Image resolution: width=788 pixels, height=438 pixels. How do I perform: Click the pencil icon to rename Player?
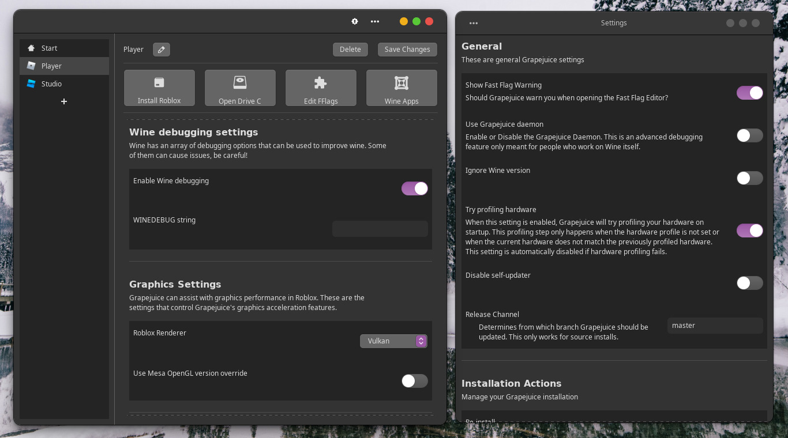tap(161, 50)
